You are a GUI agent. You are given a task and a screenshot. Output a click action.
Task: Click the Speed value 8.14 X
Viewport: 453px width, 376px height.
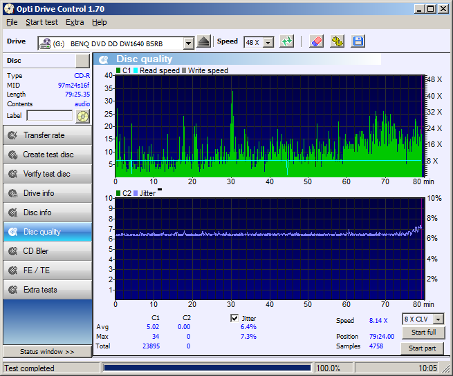(378, 320)
